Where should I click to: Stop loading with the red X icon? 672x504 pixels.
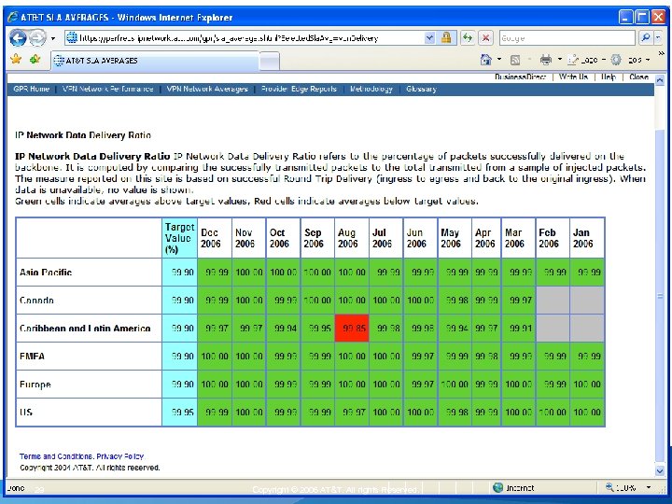(485, 38)
